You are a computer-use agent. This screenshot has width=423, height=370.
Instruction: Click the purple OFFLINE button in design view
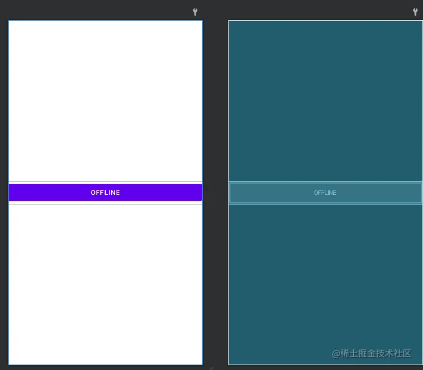point(105,192)
